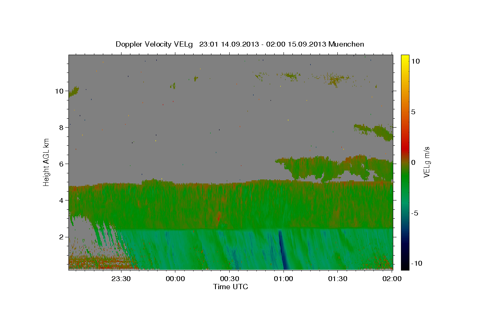The width and height of the screenshot is (486, 324).
Task: Click the 'Height AGL km' axis label
Action: [x=47, y=162]
